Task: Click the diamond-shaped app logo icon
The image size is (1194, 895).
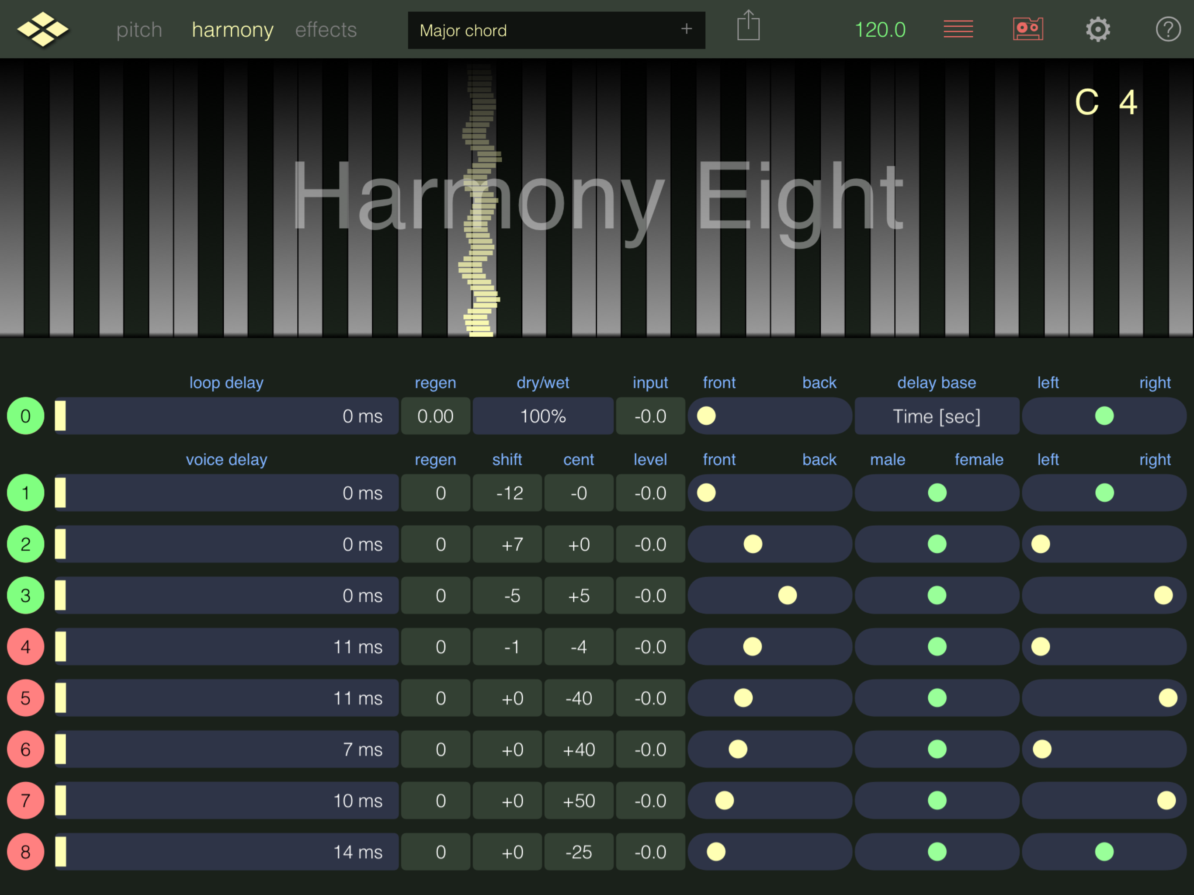Action: coord(43,29)
